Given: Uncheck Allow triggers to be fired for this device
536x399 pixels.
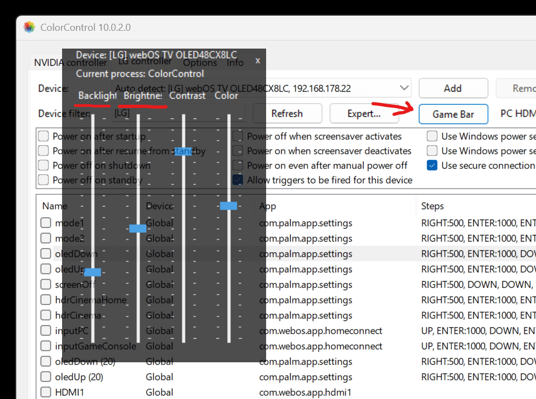Looking at the screenshot, I should click(238, 180).
